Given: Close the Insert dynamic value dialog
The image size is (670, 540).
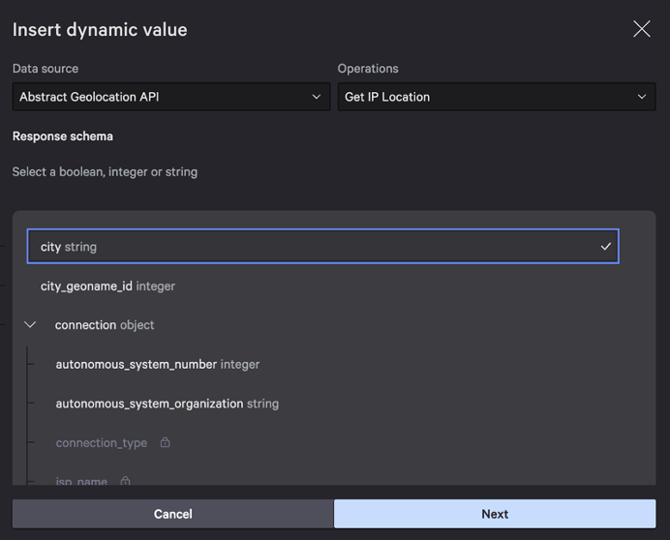Looking at the screenshot, I should (641, 29).
